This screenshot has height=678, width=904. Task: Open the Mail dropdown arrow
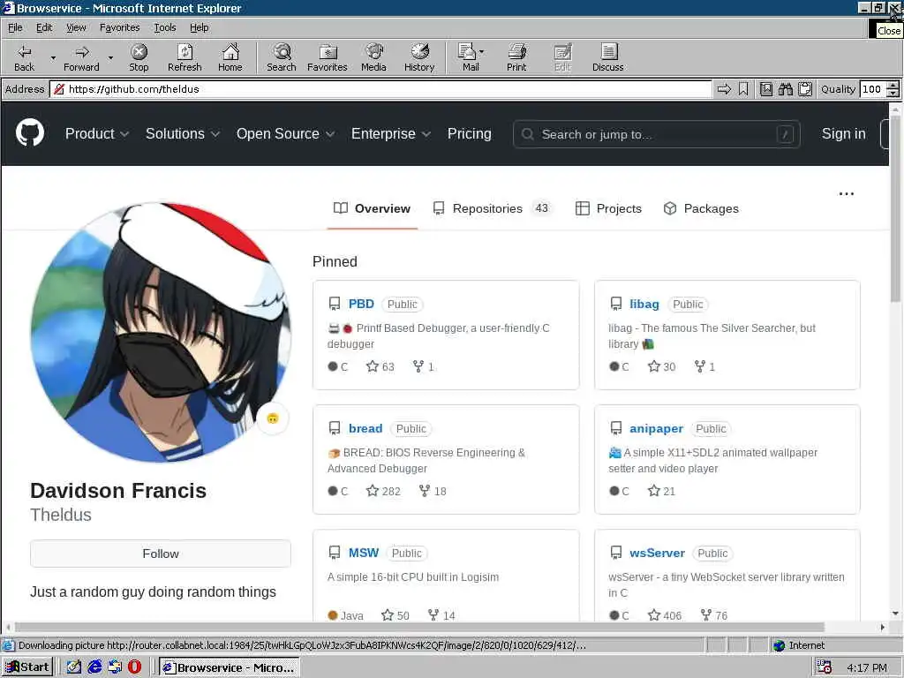click(x=481, y=52)
